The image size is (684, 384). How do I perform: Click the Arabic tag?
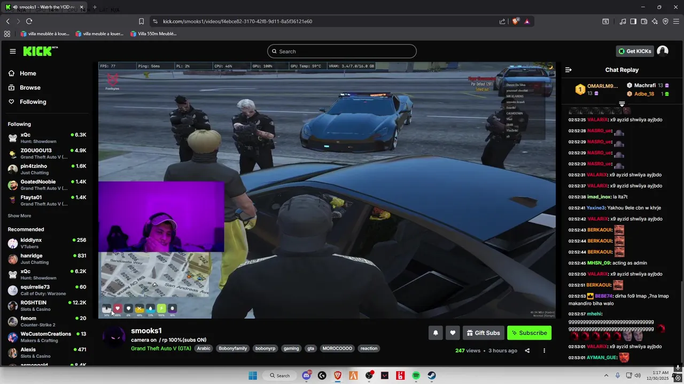click(204, 348)
